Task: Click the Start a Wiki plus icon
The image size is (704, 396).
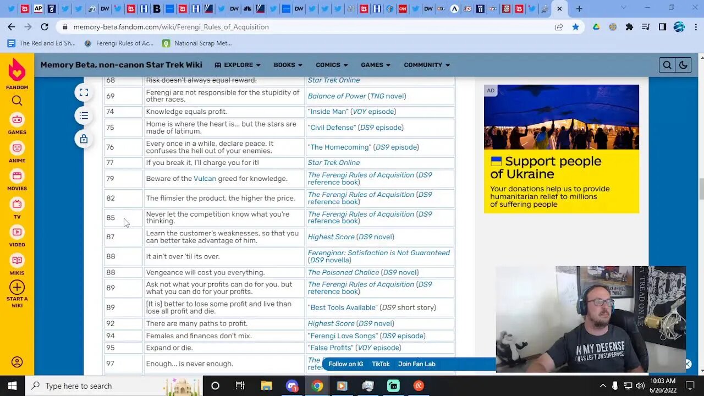Action: click(17, 287)
